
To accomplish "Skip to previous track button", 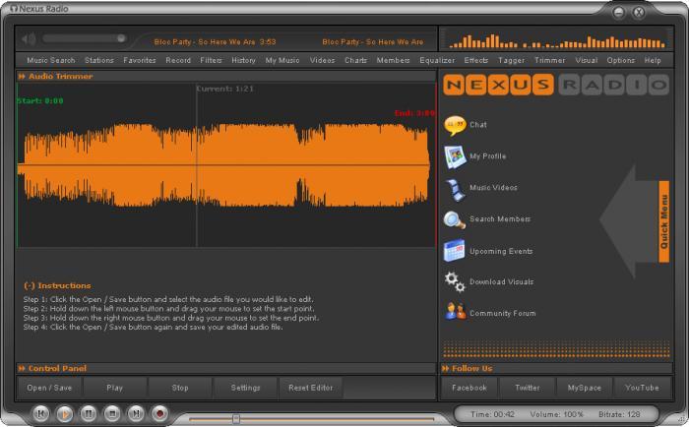I will click(41, 414).
